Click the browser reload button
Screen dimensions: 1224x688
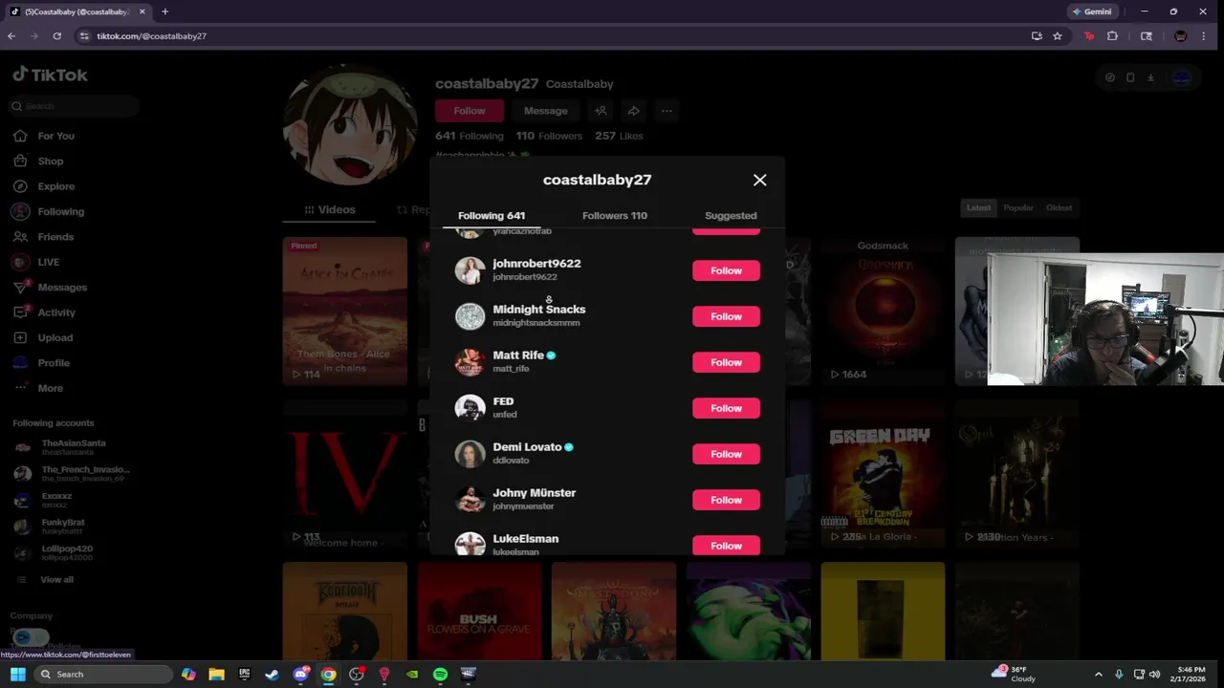pyautogui.click(x=57, y=36)
